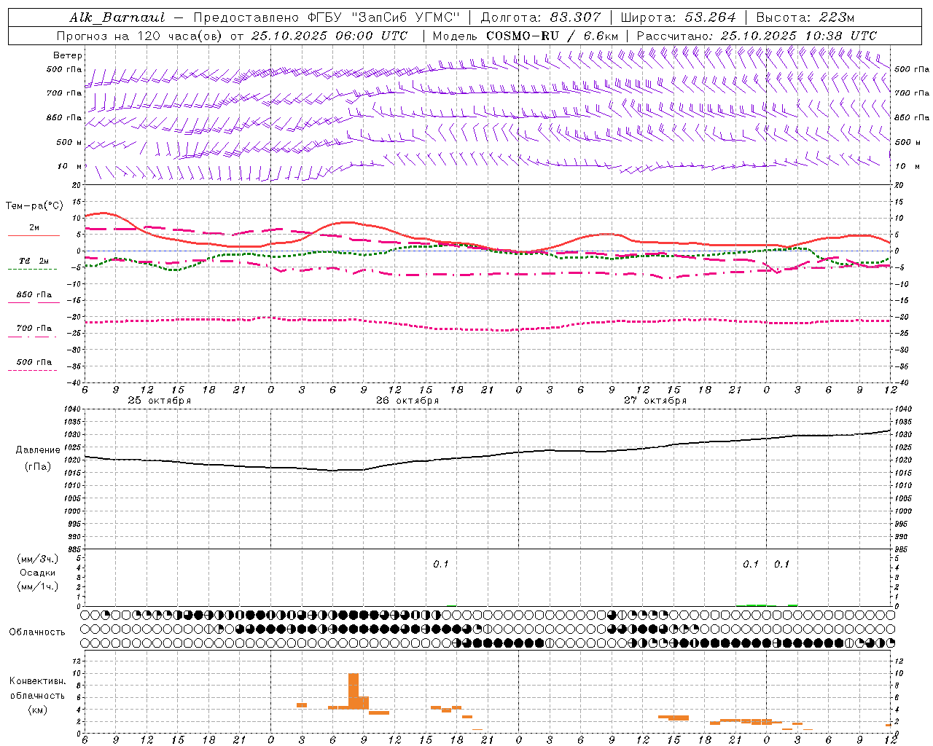Click the '25 октября' date label
The width and height of the screenshot is (933, 746).
tap(160, 401)
